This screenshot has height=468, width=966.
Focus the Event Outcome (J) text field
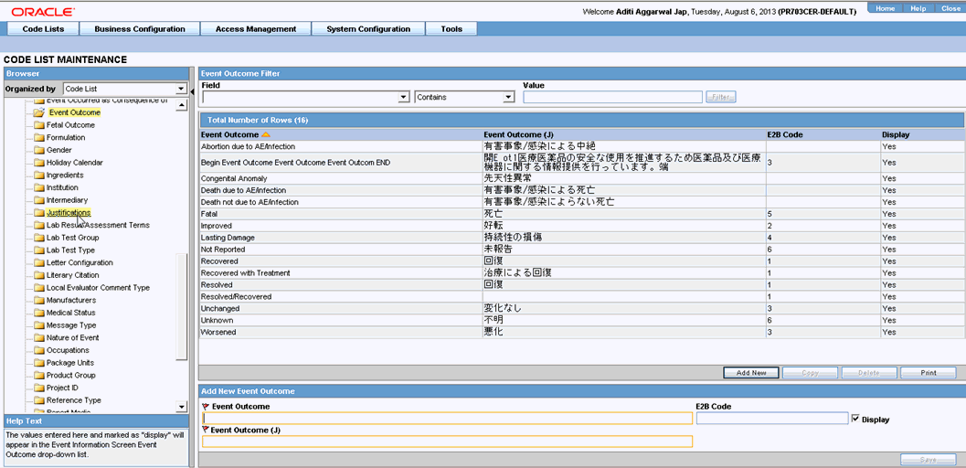click(x=447, y=441)
